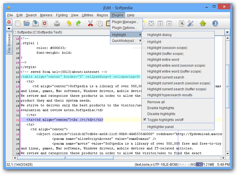Choose Disable highlights
The height and width of the screenshot is (175, 238).
[x=178, y=114]
